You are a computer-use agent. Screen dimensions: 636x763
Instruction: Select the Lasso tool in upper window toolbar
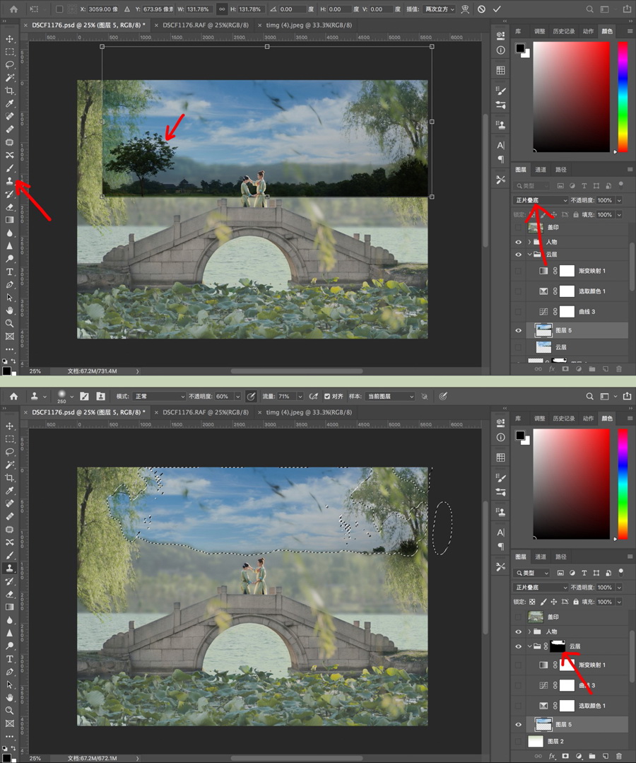[9, 65]
